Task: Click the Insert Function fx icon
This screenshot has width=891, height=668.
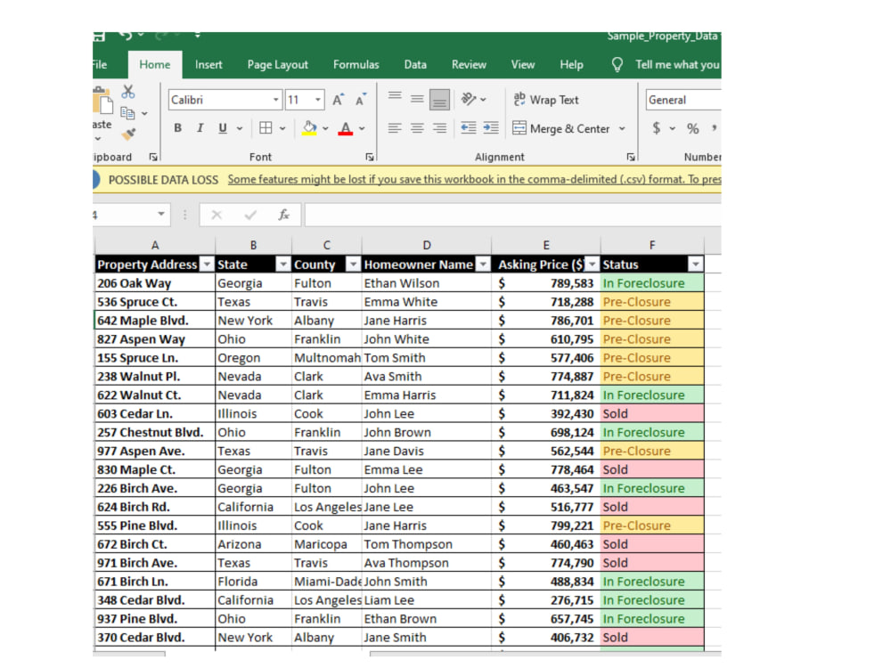Action: 283,215
